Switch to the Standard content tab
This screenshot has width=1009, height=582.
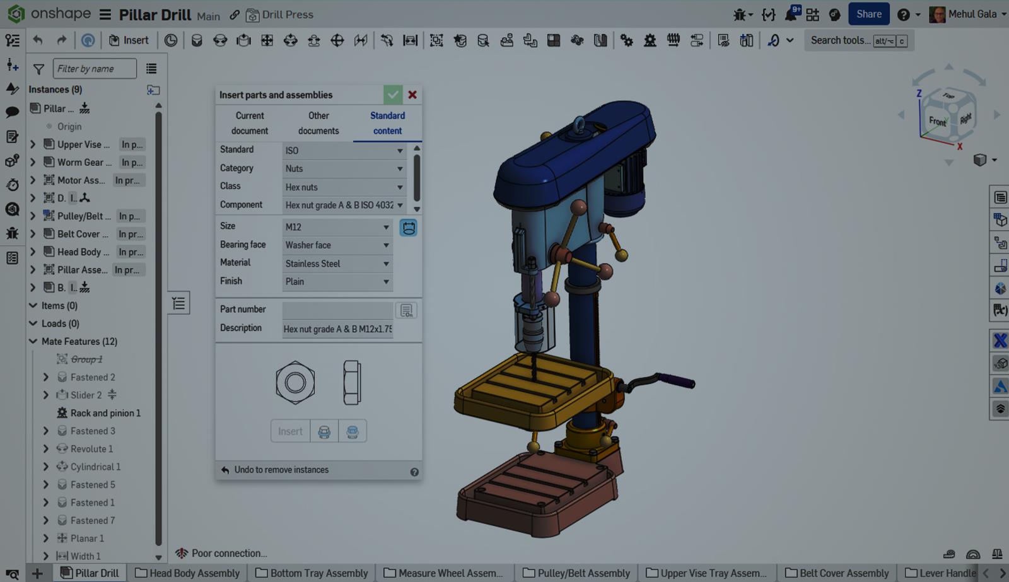click(x=387, y=123)
